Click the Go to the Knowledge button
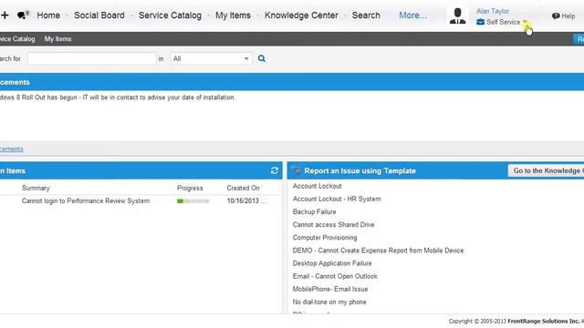This screenshot has height=328, width=584. pyautogui.click(x=546, y=170)
